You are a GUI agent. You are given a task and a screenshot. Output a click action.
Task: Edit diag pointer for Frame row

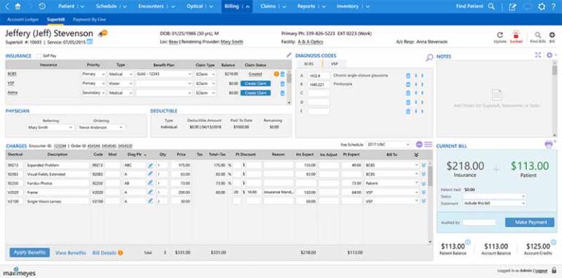coord(150,192)
